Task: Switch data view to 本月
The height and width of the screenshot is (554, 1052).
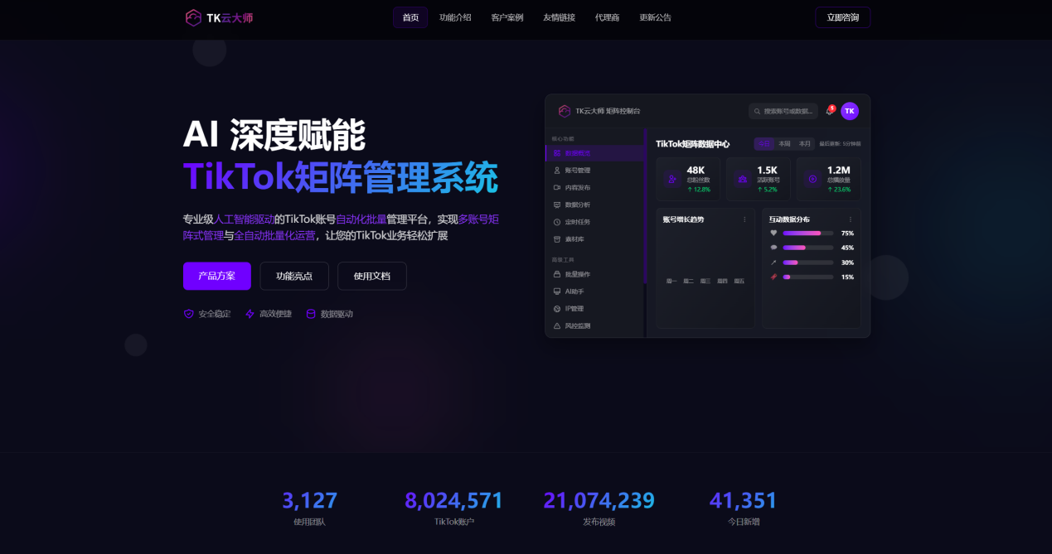Action: [804, 143]
